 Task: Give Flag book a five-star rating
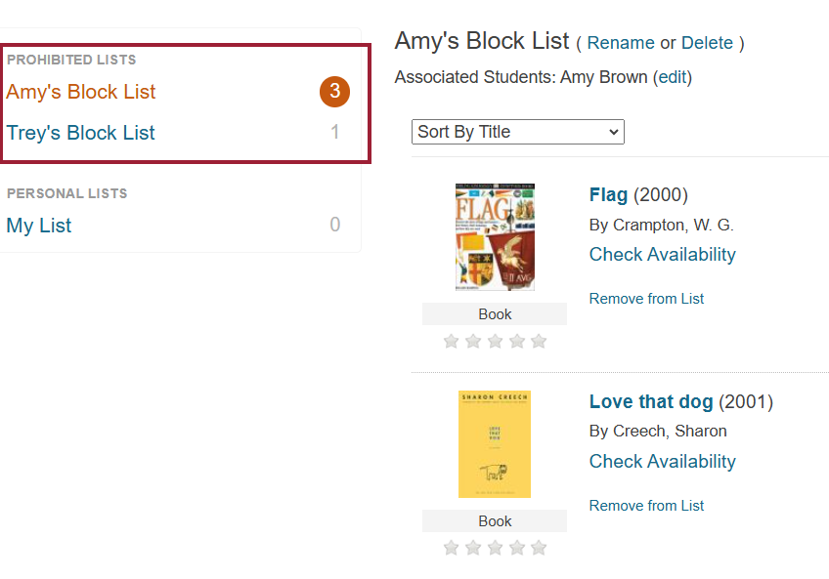pyautogui.click(x=539, y=342)
